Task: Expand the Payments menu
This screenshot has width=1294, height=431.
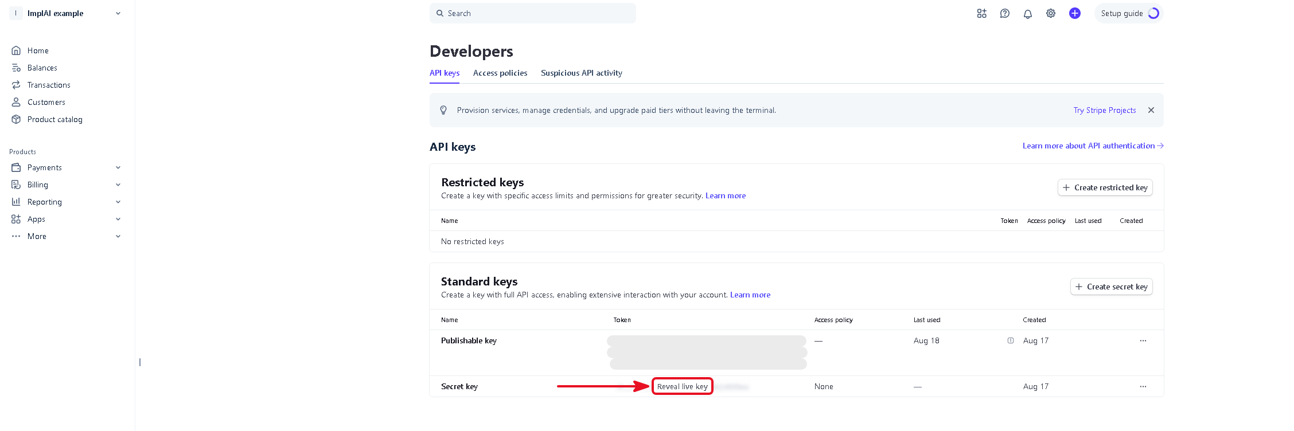Action: tap(67, 167)
